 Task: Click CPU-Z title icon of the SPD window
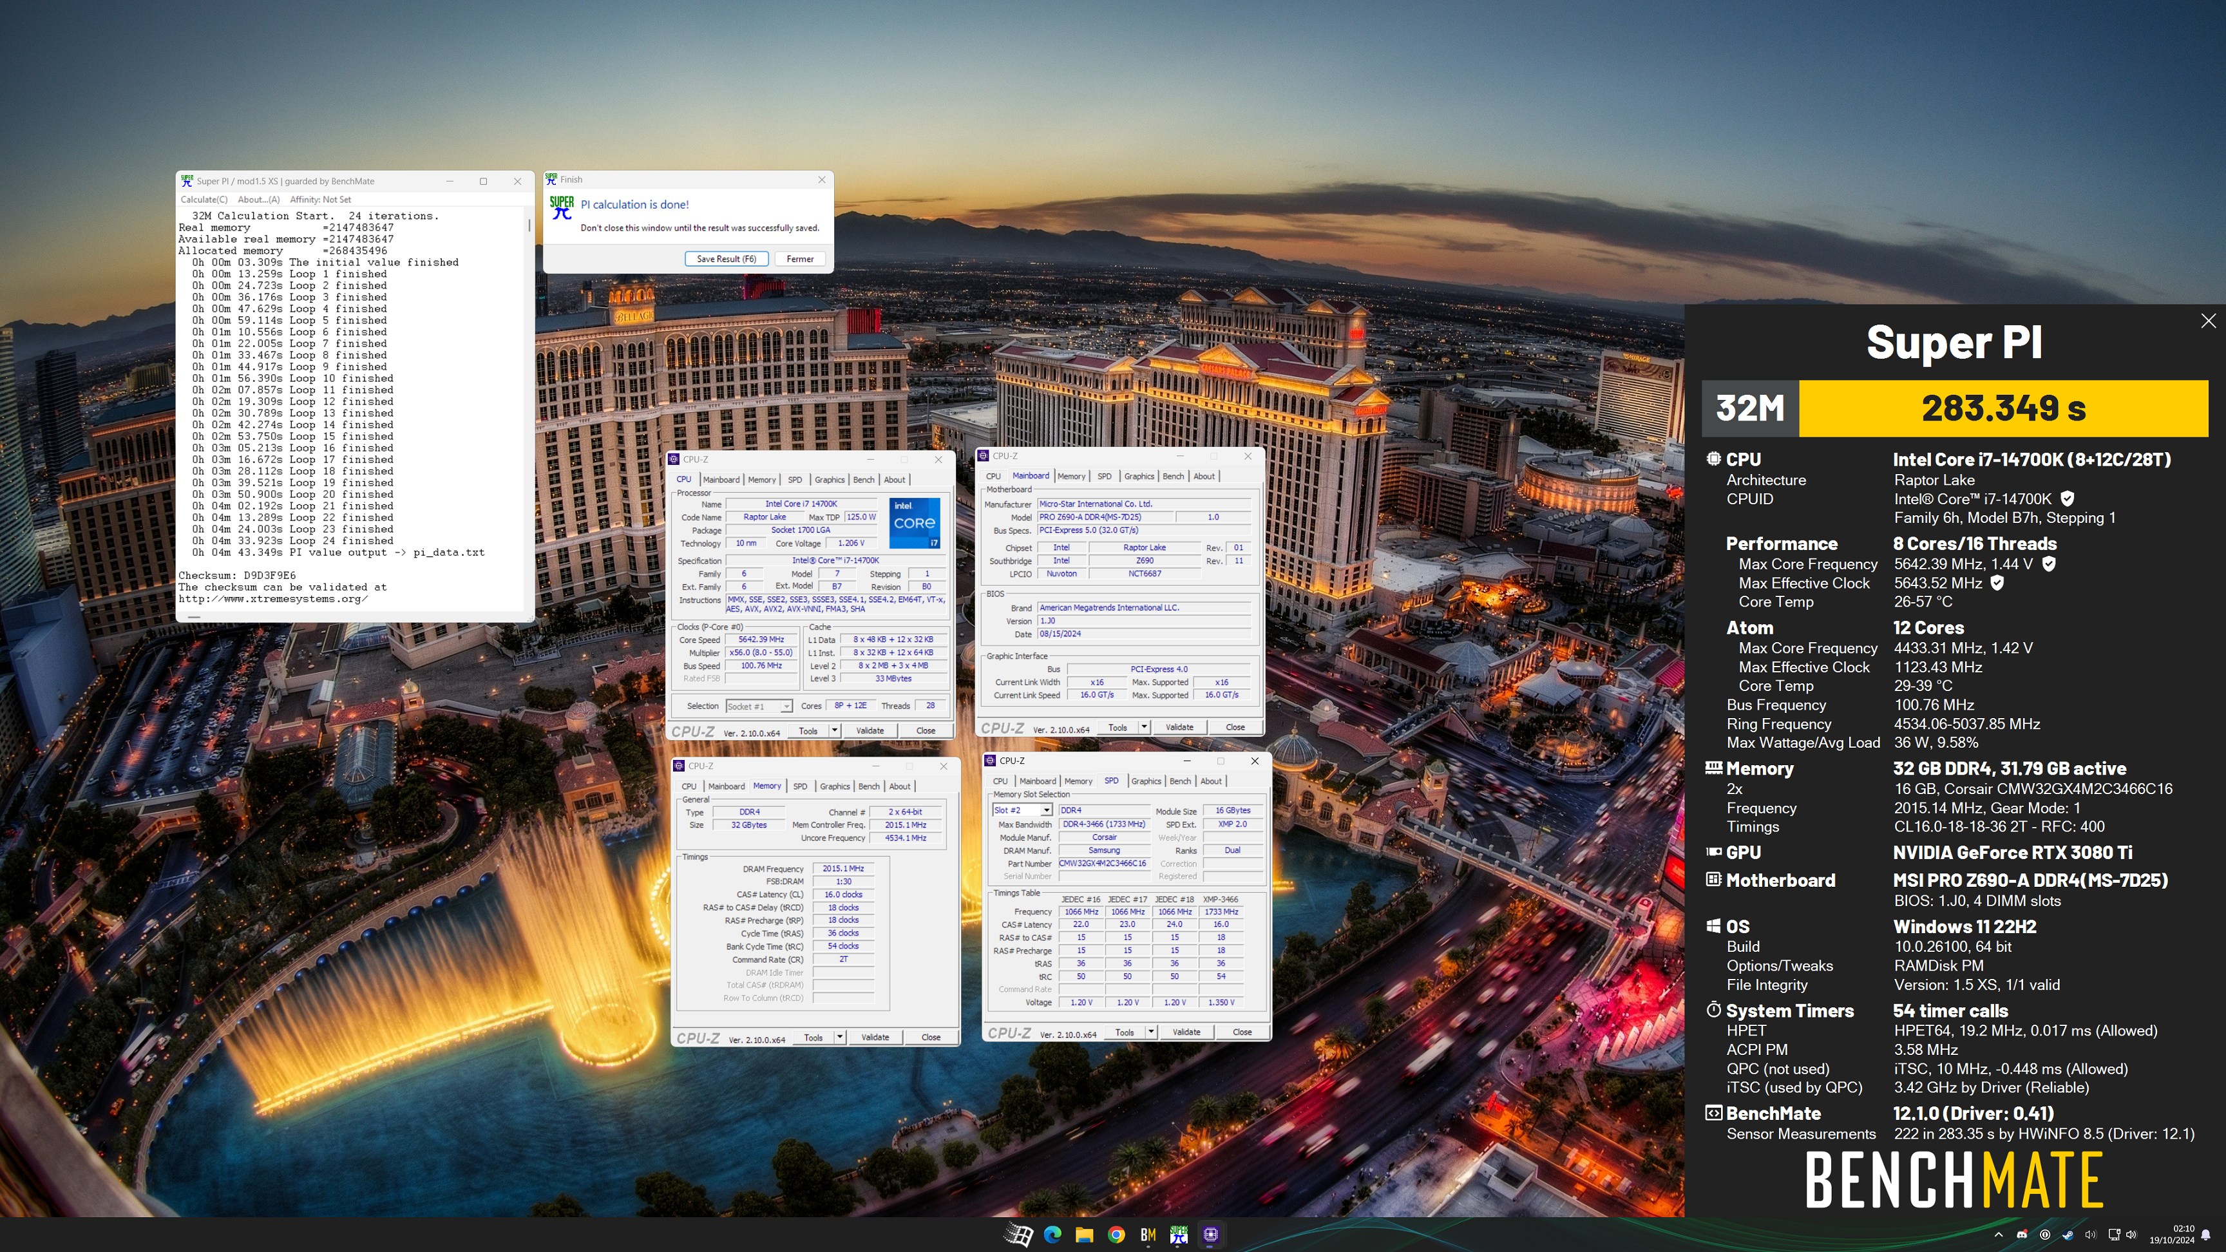pos(990,761)
